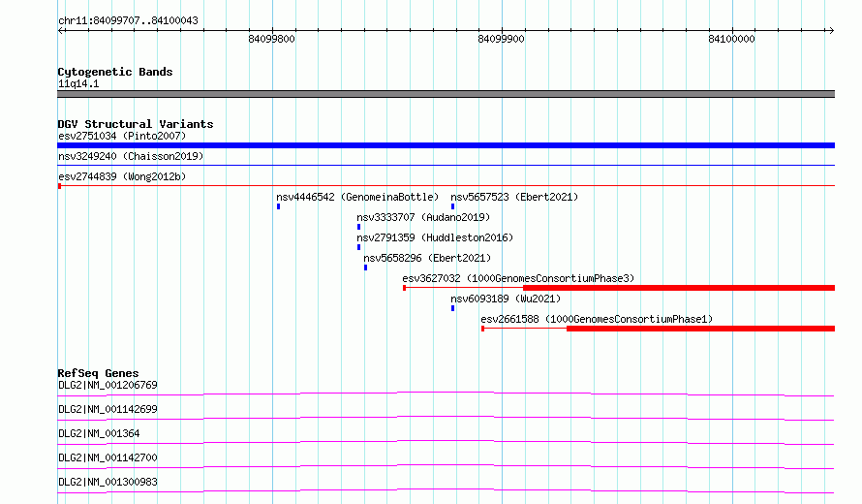Open variant nsv4446542 (GenomeinaBottle) label
The image size is (862, 504).
pyautogui.click(x=357, y=197)
